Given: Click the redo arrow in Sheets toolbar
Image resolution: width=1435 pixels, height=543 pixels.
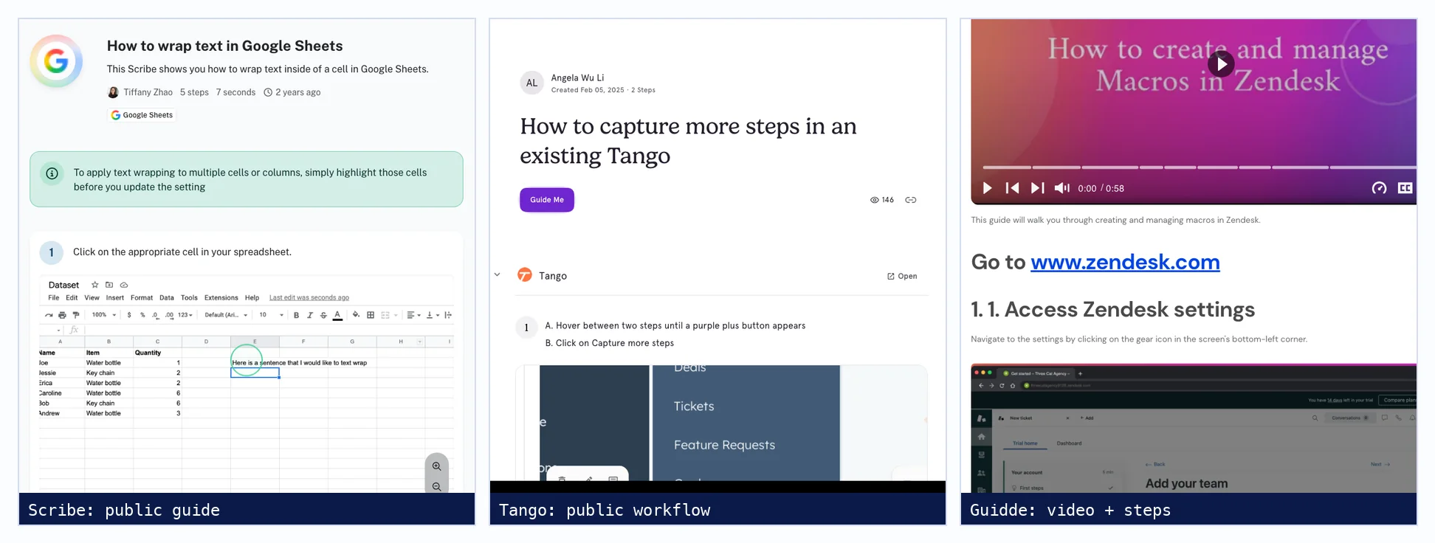Looking at the screenshot, I should tap(49, 315).
